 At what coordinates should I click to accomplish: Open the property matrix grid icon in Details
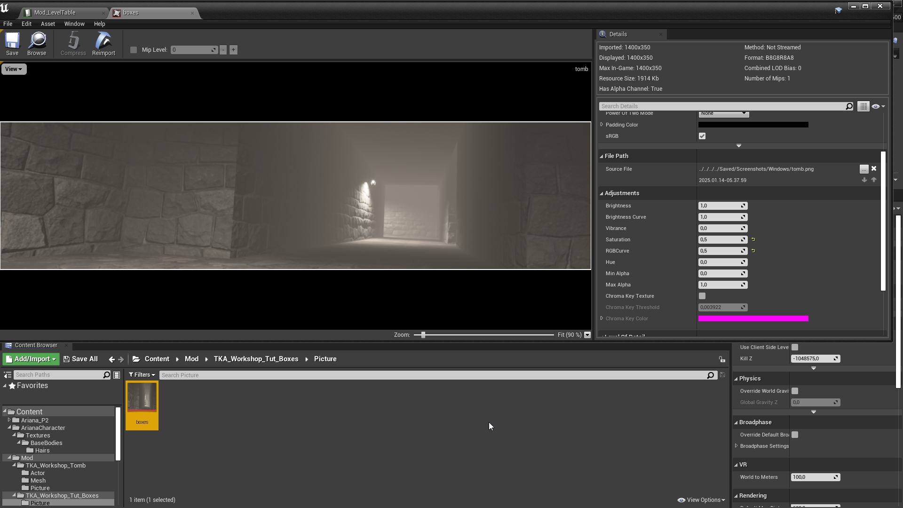[863, 106]
